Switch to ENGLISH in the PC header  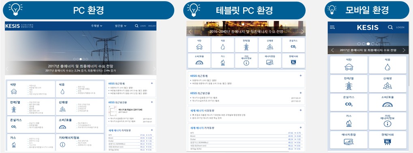pos(152,26)
